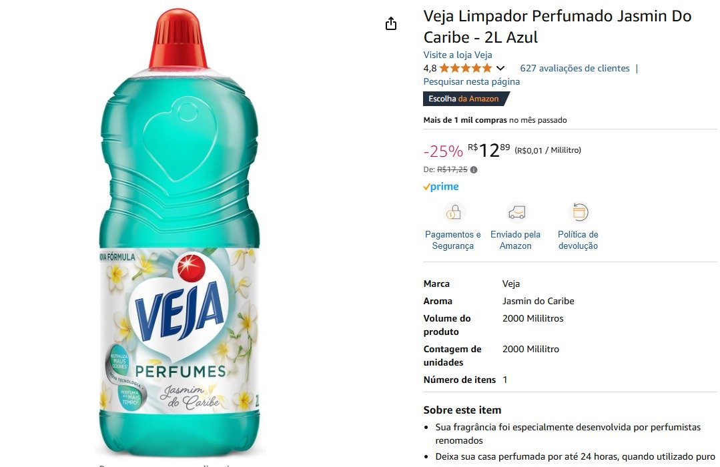Click the Política de devolução text link
Screen dimensions: 720x467
click(x=578, y=240)
